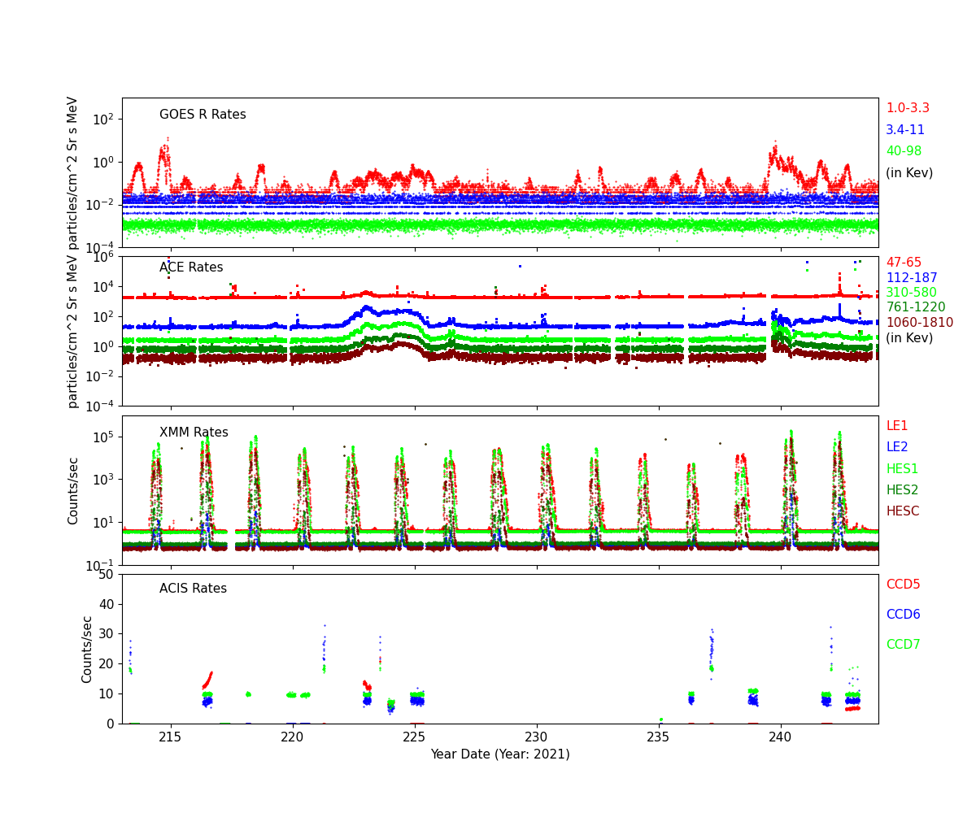
Task: Click the GOES R Rates panel title
Action: 203,115
